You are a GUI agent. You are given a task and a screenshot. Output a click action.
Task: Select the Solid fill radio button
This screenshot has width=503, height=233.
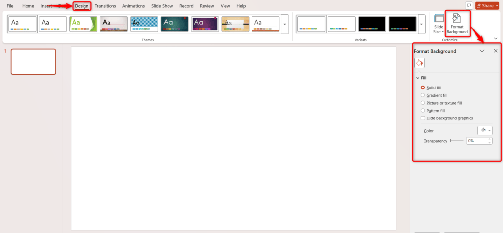pos(423,87)
